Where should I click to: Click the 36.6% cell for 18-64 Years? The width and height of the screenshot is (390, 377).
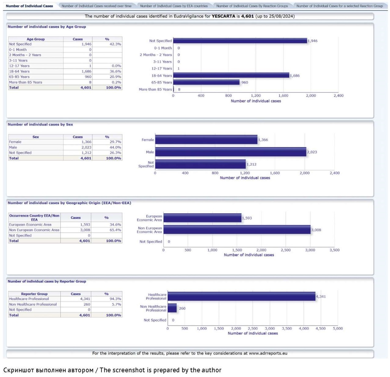click(107, 71)
